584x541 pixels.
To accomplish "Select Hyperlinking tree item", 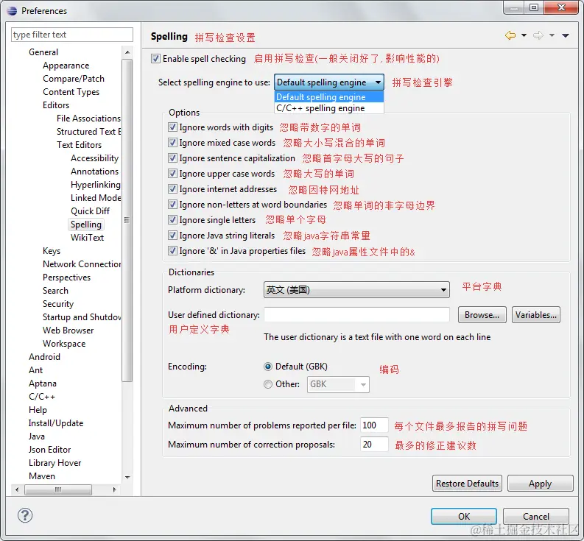I will click(x=95, y=185).
